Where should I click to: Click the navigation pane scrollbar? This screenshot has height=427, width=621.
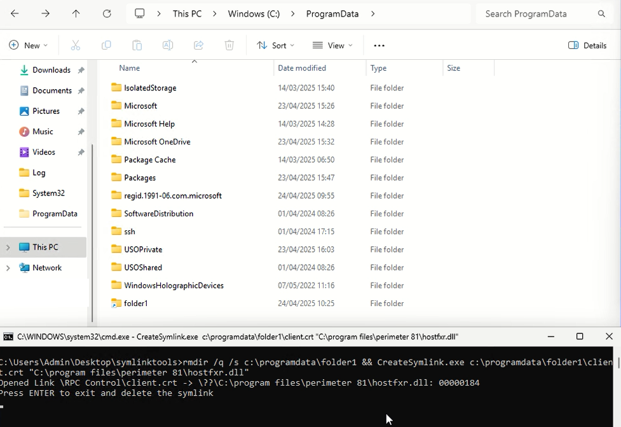[92, 233]
